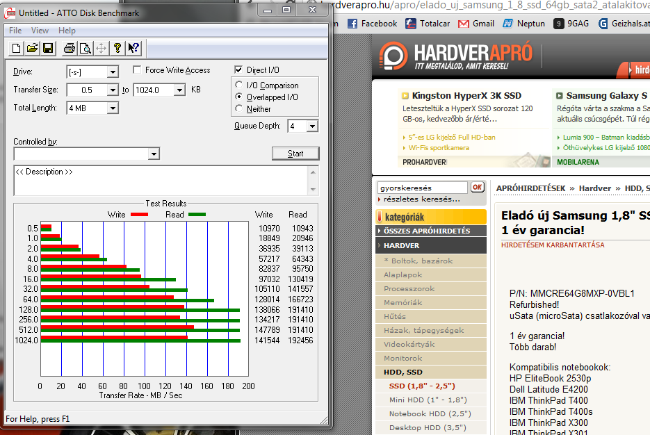Click the 9GAG bookmark icon
This screenshot has height=435, width=650.
tap(558, 24)
